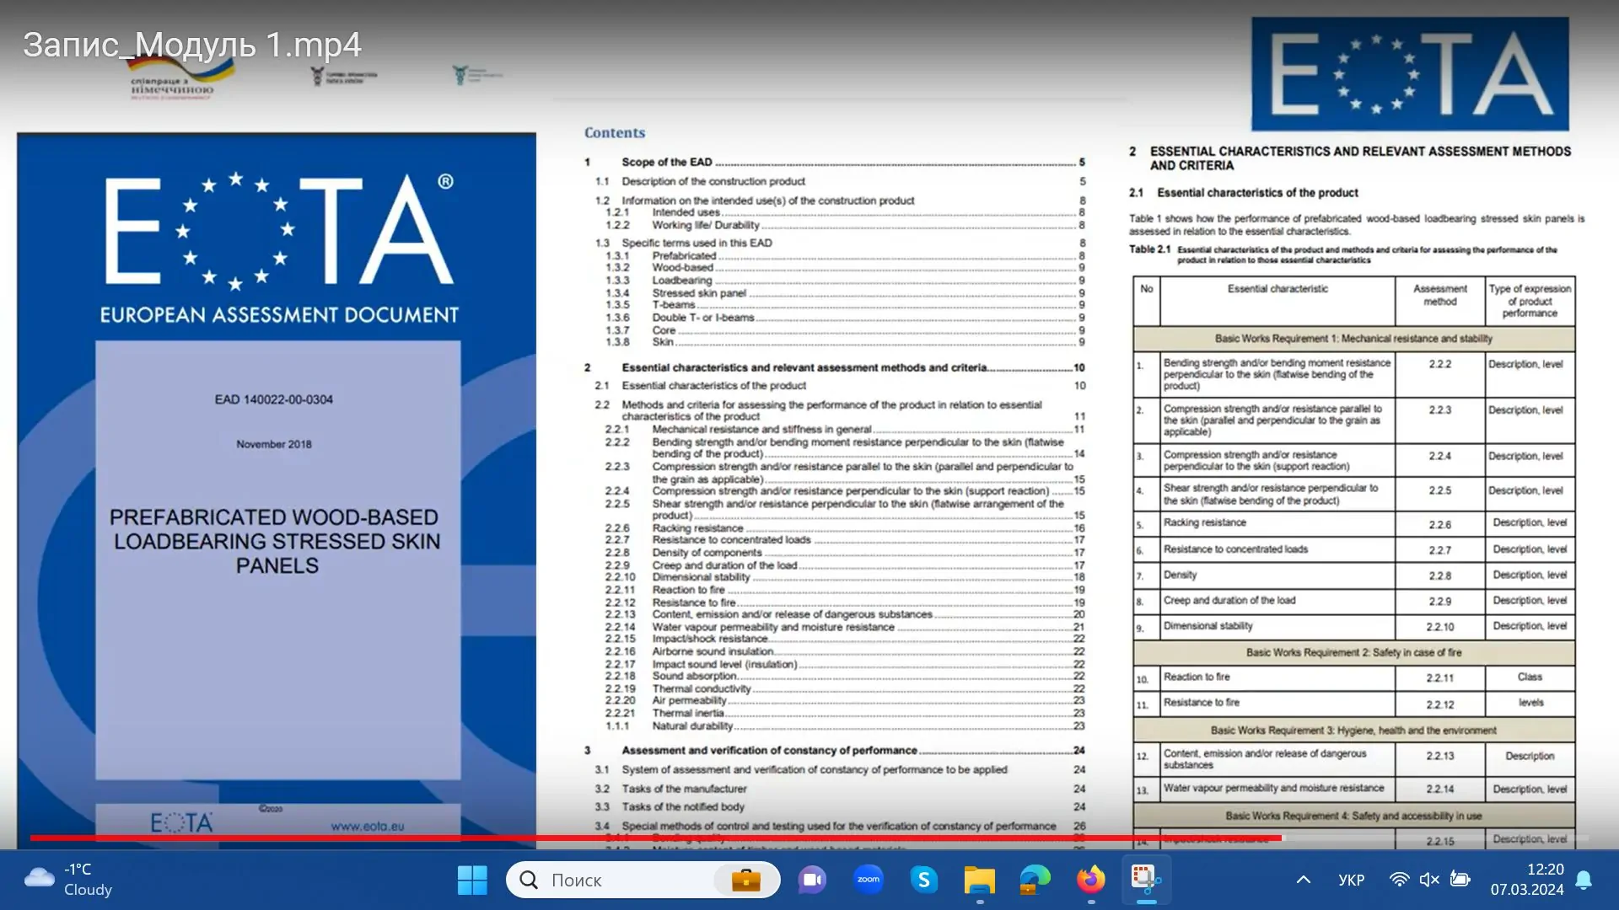Open File Explorer from the taskbar

pos(980,880)
